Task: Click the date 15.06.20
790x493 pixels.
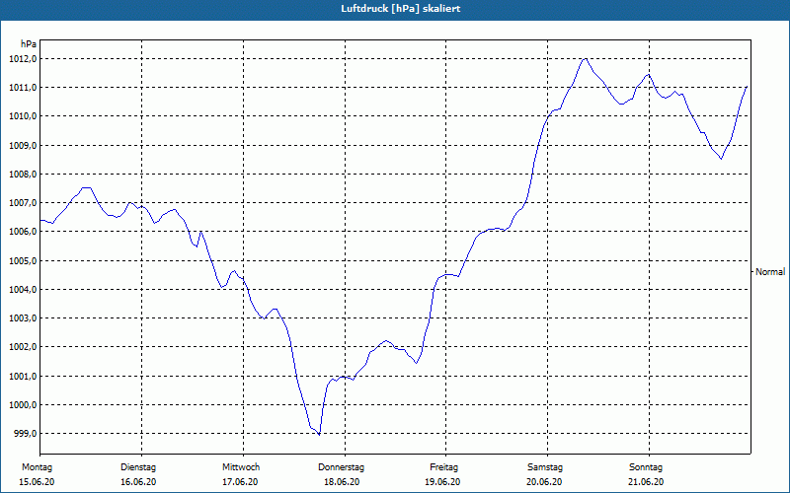Action: (x=37, y=482)
